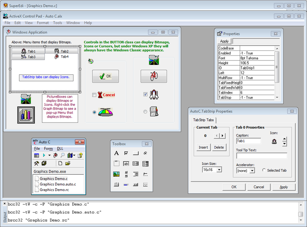Open the Accelerator (none) dropdown
Image resolution: width=307 pixels, height=227 pixels.
tap(252, 171)
